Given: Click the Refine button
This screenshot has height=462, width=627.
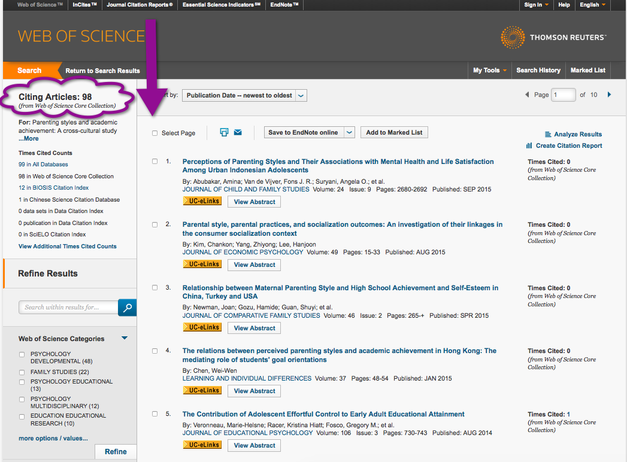Looking at the screenshot, I should coord(116,452).
